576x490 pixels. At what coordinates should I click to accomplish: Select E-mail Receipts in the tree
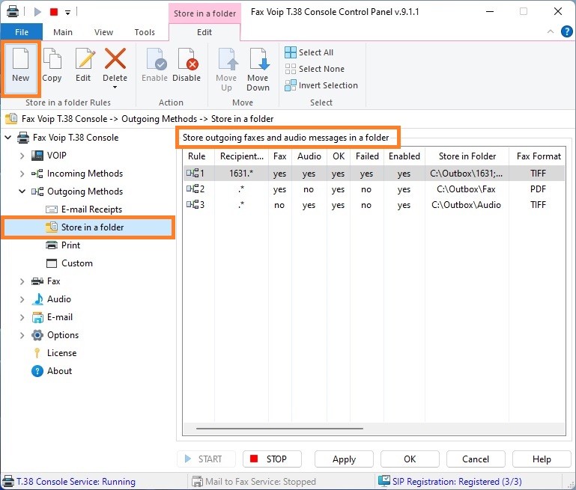pyautogui.click(x=84, y=209)
